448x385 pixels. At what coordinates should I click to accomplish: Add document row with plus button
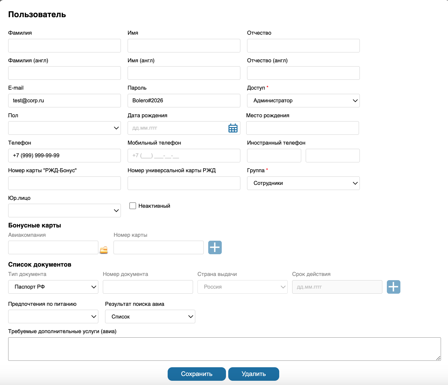[394, 287]
